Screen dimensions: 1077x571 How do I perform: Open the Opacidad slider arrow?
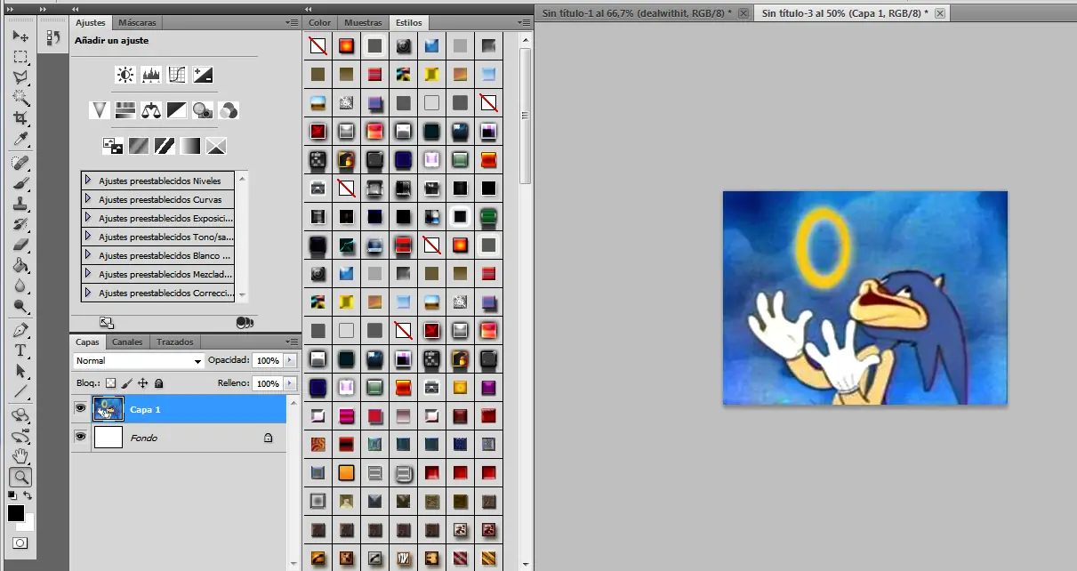click(x=290, y=361)
